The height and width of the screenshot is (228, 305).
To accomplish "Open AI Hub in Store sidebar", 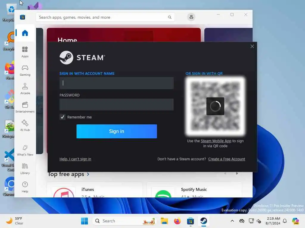I will click(25, 126).
